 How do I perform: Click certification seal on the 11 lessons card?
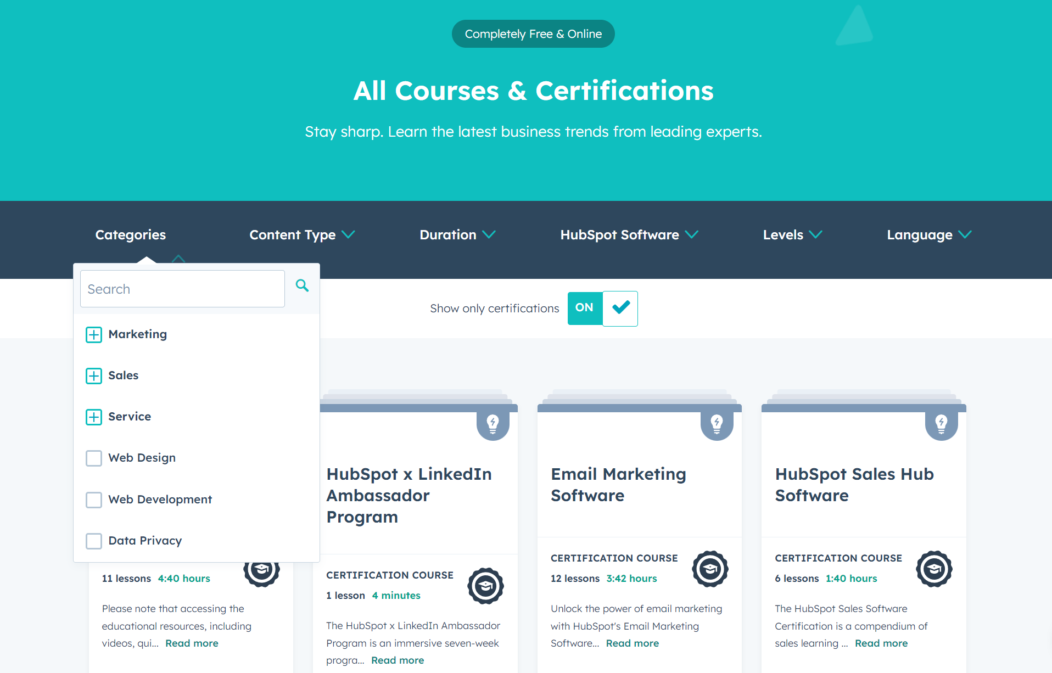click(262, 574)
